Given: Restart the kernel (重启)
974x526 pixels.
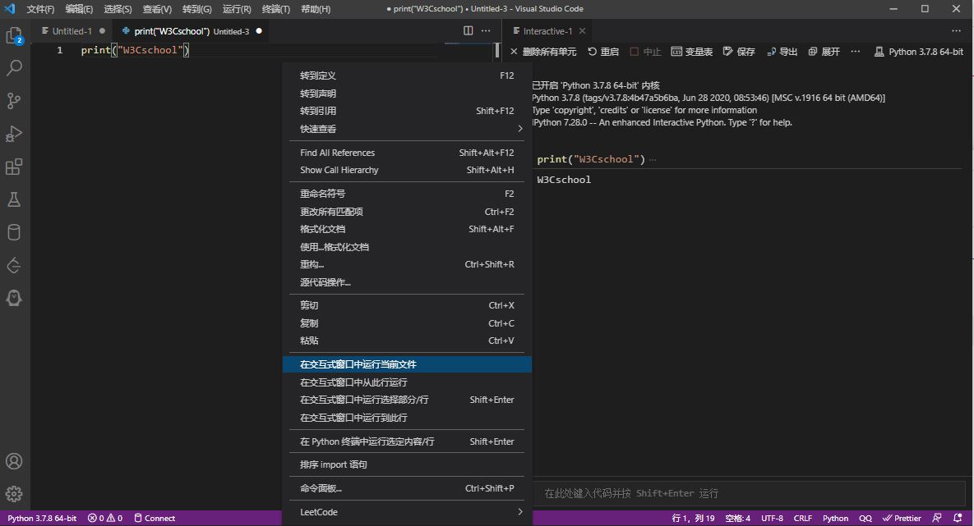Looking at the screenshot, I should coord(603,52).
